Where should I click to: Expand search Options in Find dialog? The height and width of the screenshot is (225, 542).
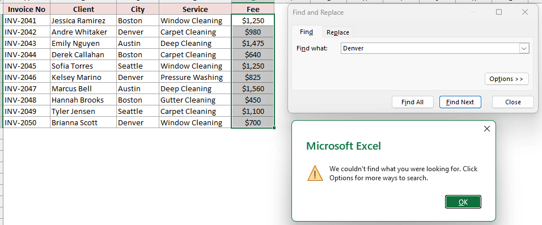[x=506, y=79]
